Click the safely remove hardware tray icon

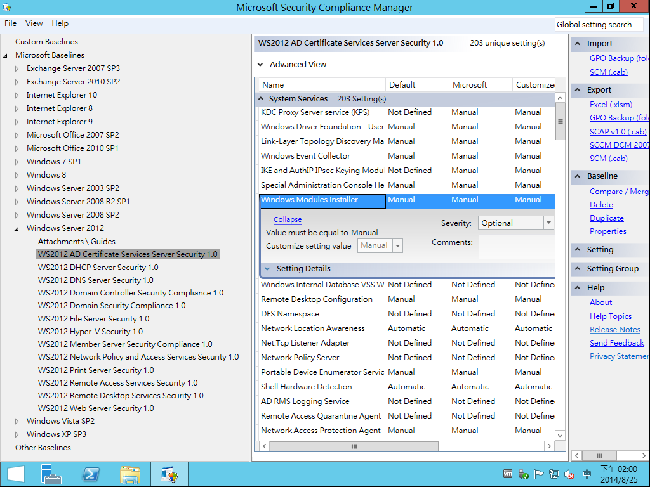pos(523,474)
